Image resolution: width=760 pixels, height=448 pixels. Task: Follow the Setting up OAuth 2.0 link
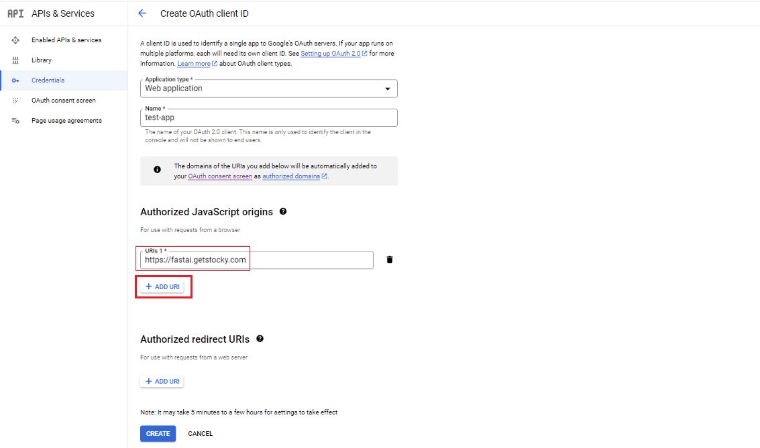(331, 53)
